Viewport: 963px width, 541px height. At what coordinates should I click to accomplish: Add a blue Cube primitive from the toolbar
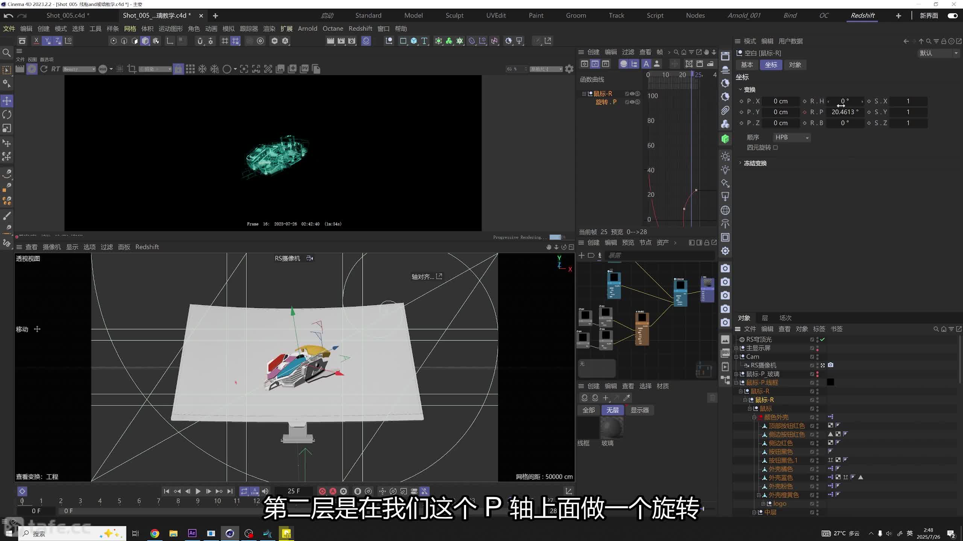pos(414,41)
